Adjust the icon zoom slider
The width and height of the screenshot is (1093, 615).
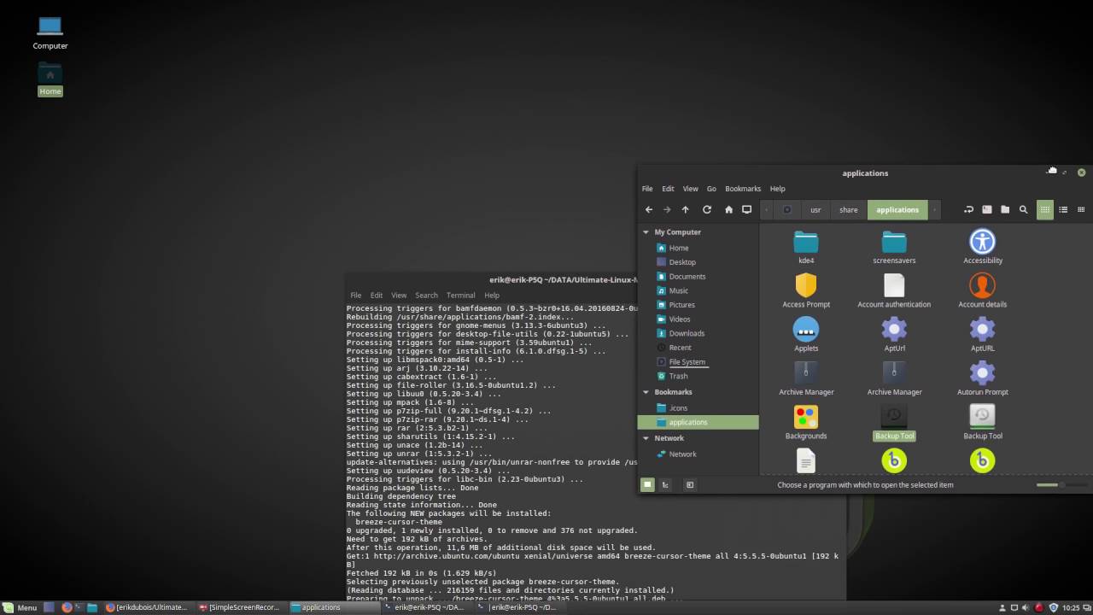pos(1049,485)
